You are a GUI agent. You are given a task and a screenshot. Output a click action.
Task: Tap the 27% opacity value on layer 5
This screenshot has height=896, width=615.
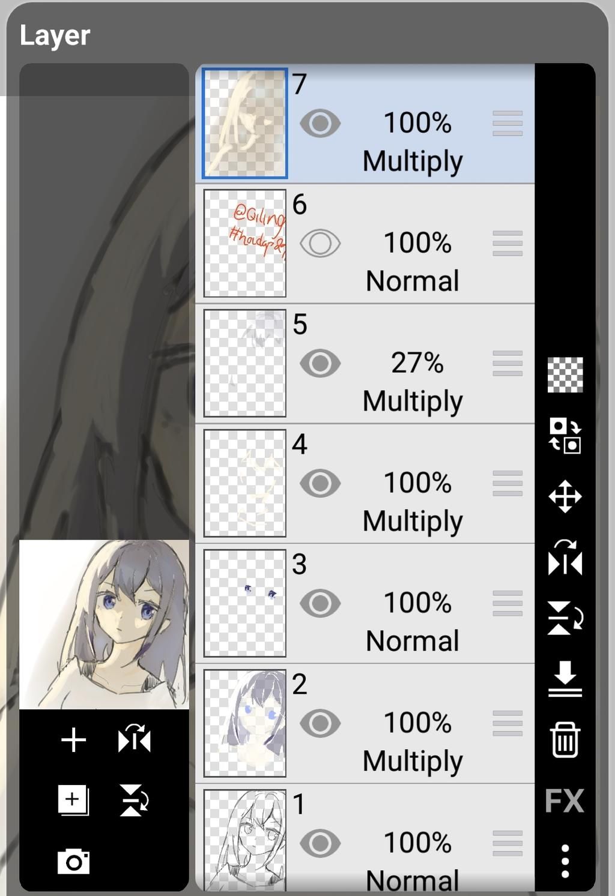(417, 363)
